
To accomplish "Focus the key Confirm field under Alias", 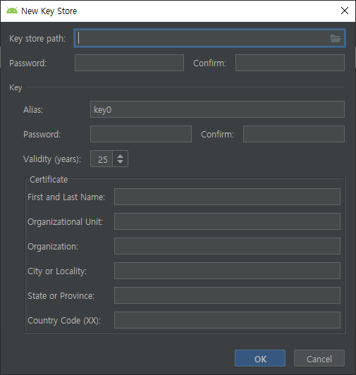I will click(x=294, y=134).
